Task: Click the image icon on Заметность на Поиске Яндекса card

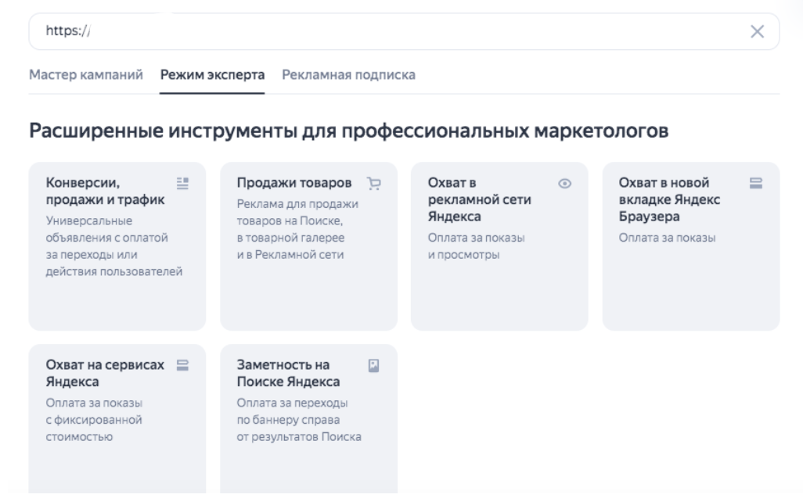Action: (x=374, y=365)
